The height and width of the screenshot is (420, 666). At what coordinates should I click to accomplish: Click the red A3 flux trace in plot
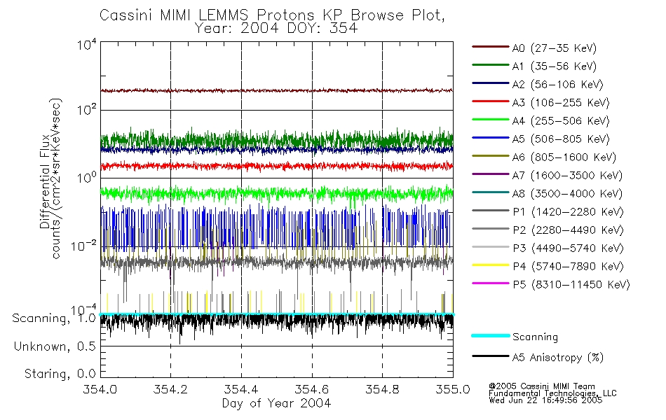(x=276, y=166)
